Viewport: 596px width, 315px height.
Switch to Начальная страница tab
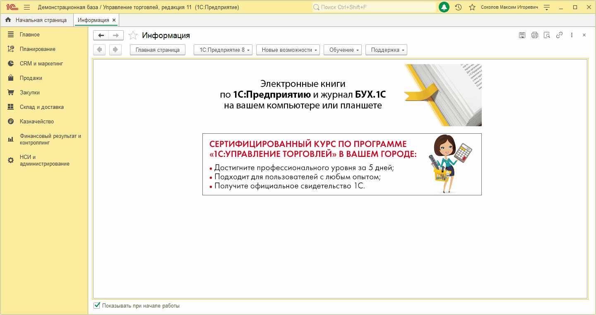pos(37,20)
